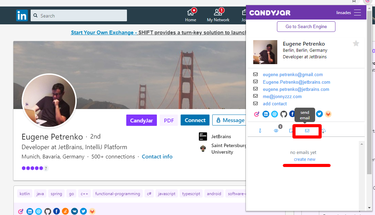The image size is (375, 215).
Task: Focus the LinkedIn Search field
Action: [x=79, y=15]
